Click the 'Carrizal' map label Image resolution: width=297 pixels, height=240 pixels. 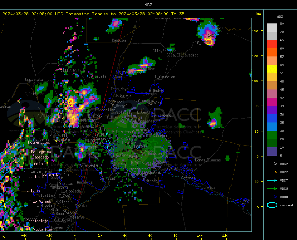coord(108,178)
